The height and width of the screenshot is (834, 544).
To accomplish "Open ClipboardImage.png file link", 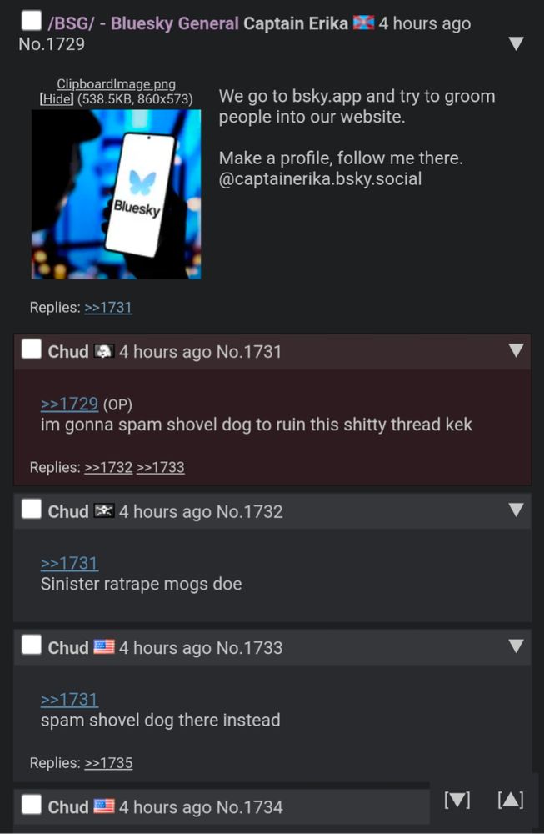I will (116, 84).
